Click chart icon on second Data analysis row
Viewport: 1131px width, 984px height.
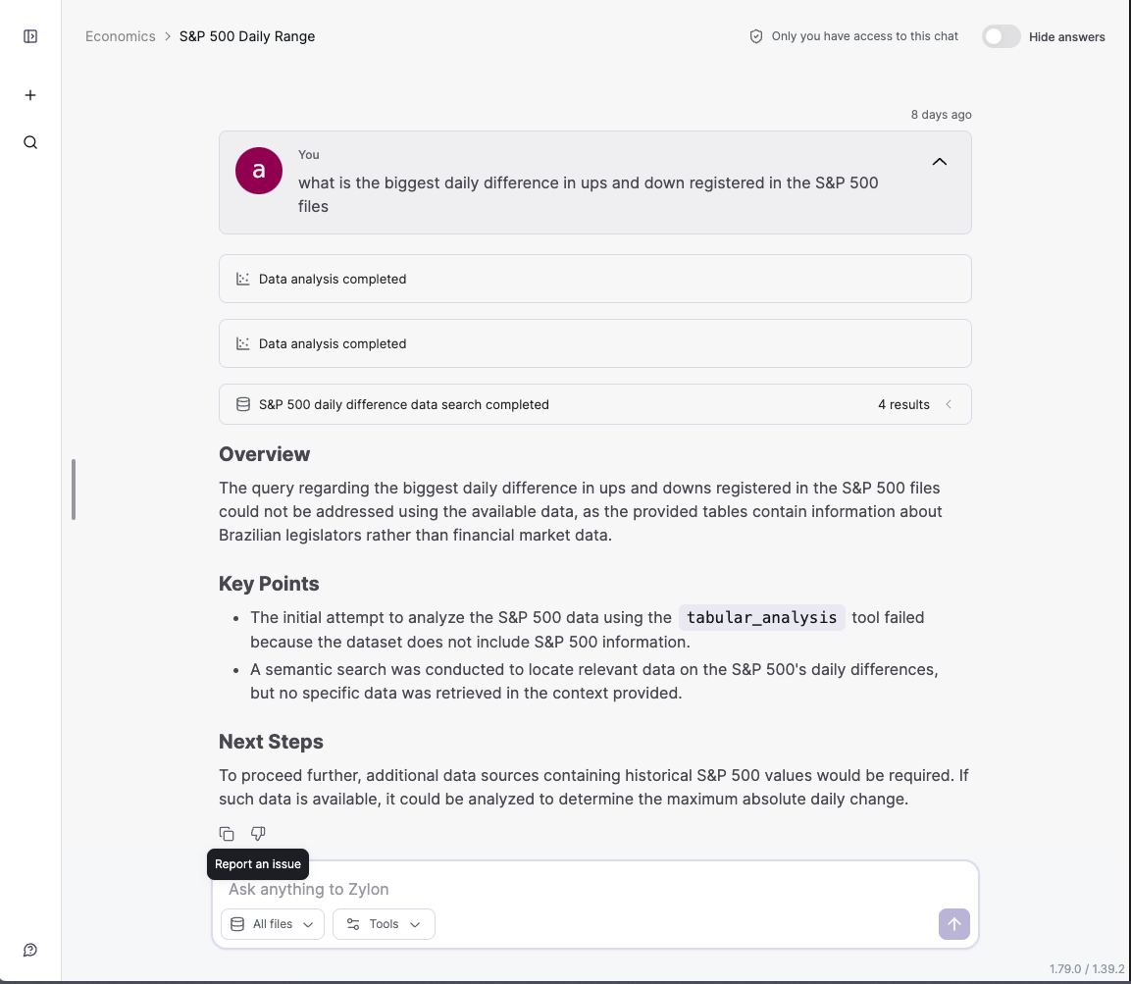(x=243, y=343)
